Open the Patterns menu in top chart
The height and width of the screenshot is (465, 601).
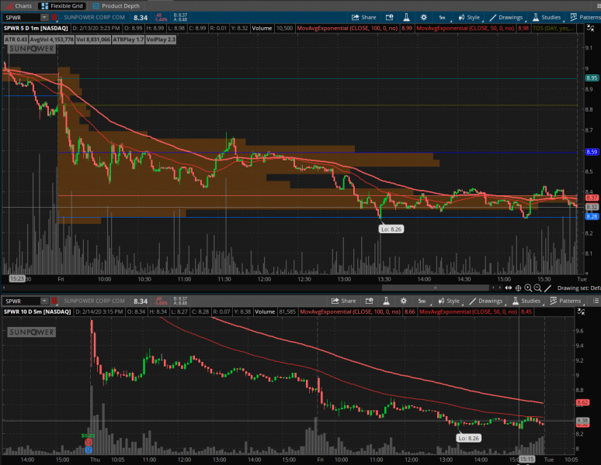tap(585, 17)
